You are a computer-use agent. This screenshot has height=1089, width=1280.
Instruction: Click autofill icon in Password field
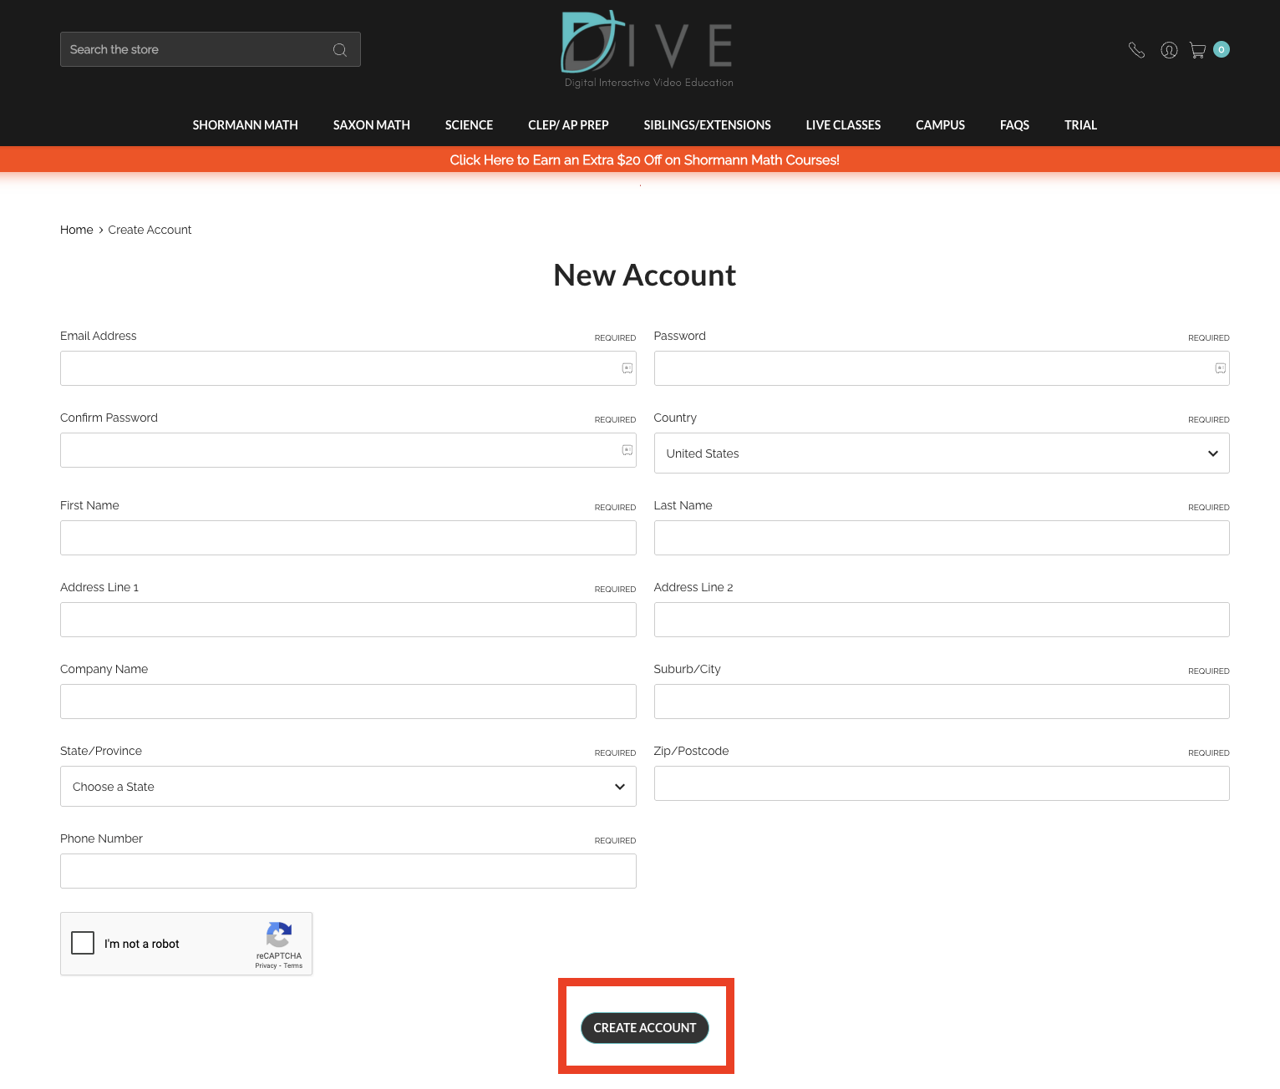coord(1221,368)
